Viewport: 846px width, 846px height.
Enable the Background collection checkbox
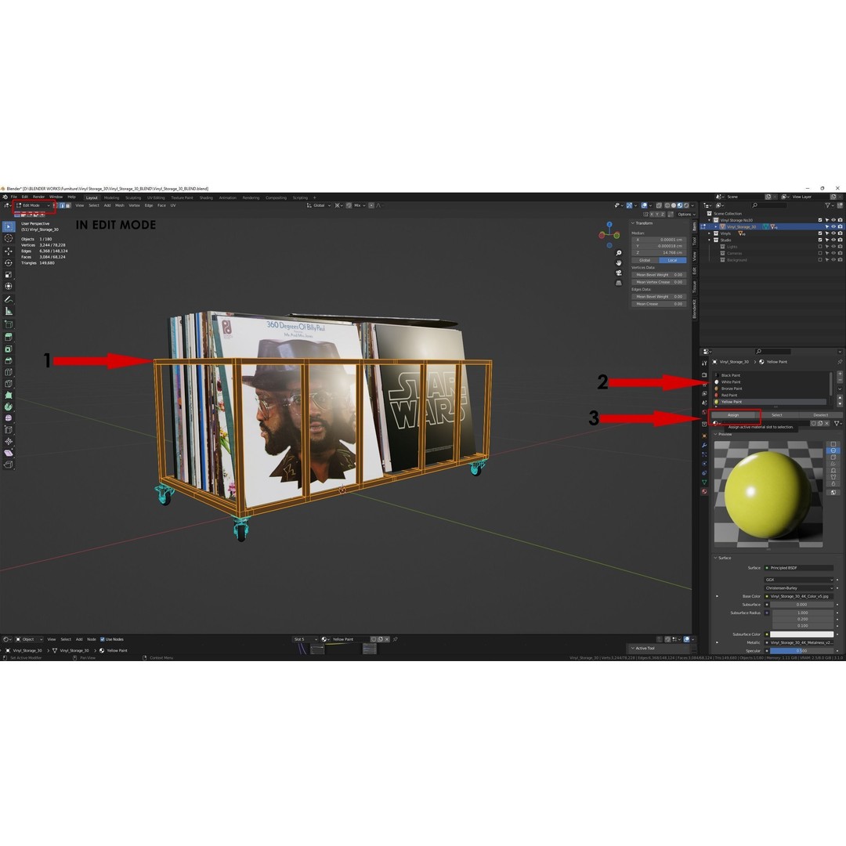820,260
